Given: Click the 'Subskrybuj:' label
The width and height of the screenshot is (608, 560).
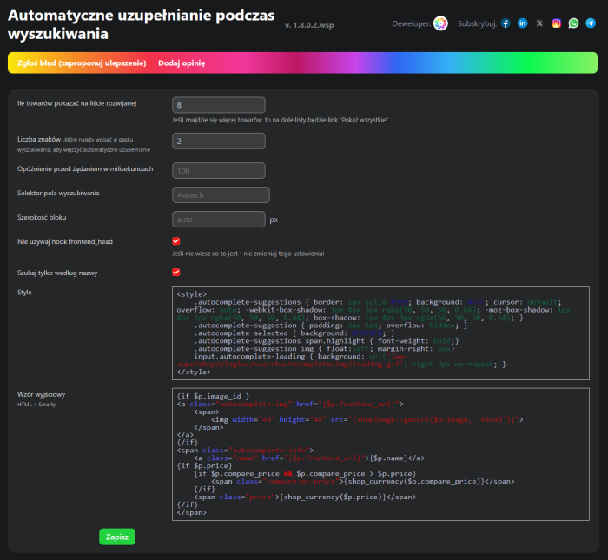Looking at the screenshot, I should click(x=477, y=23).
